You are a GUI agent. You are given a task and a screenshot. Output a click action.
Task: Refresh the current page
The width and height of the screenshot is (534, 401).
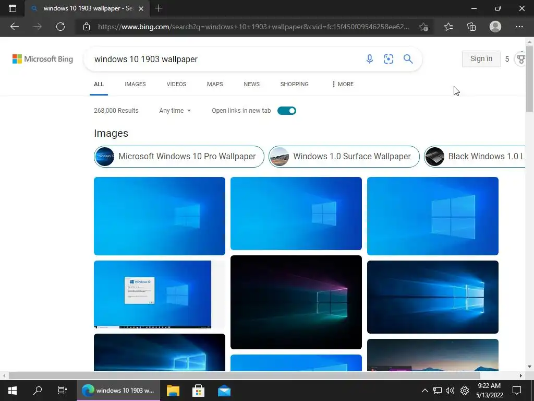click(60, 27)
